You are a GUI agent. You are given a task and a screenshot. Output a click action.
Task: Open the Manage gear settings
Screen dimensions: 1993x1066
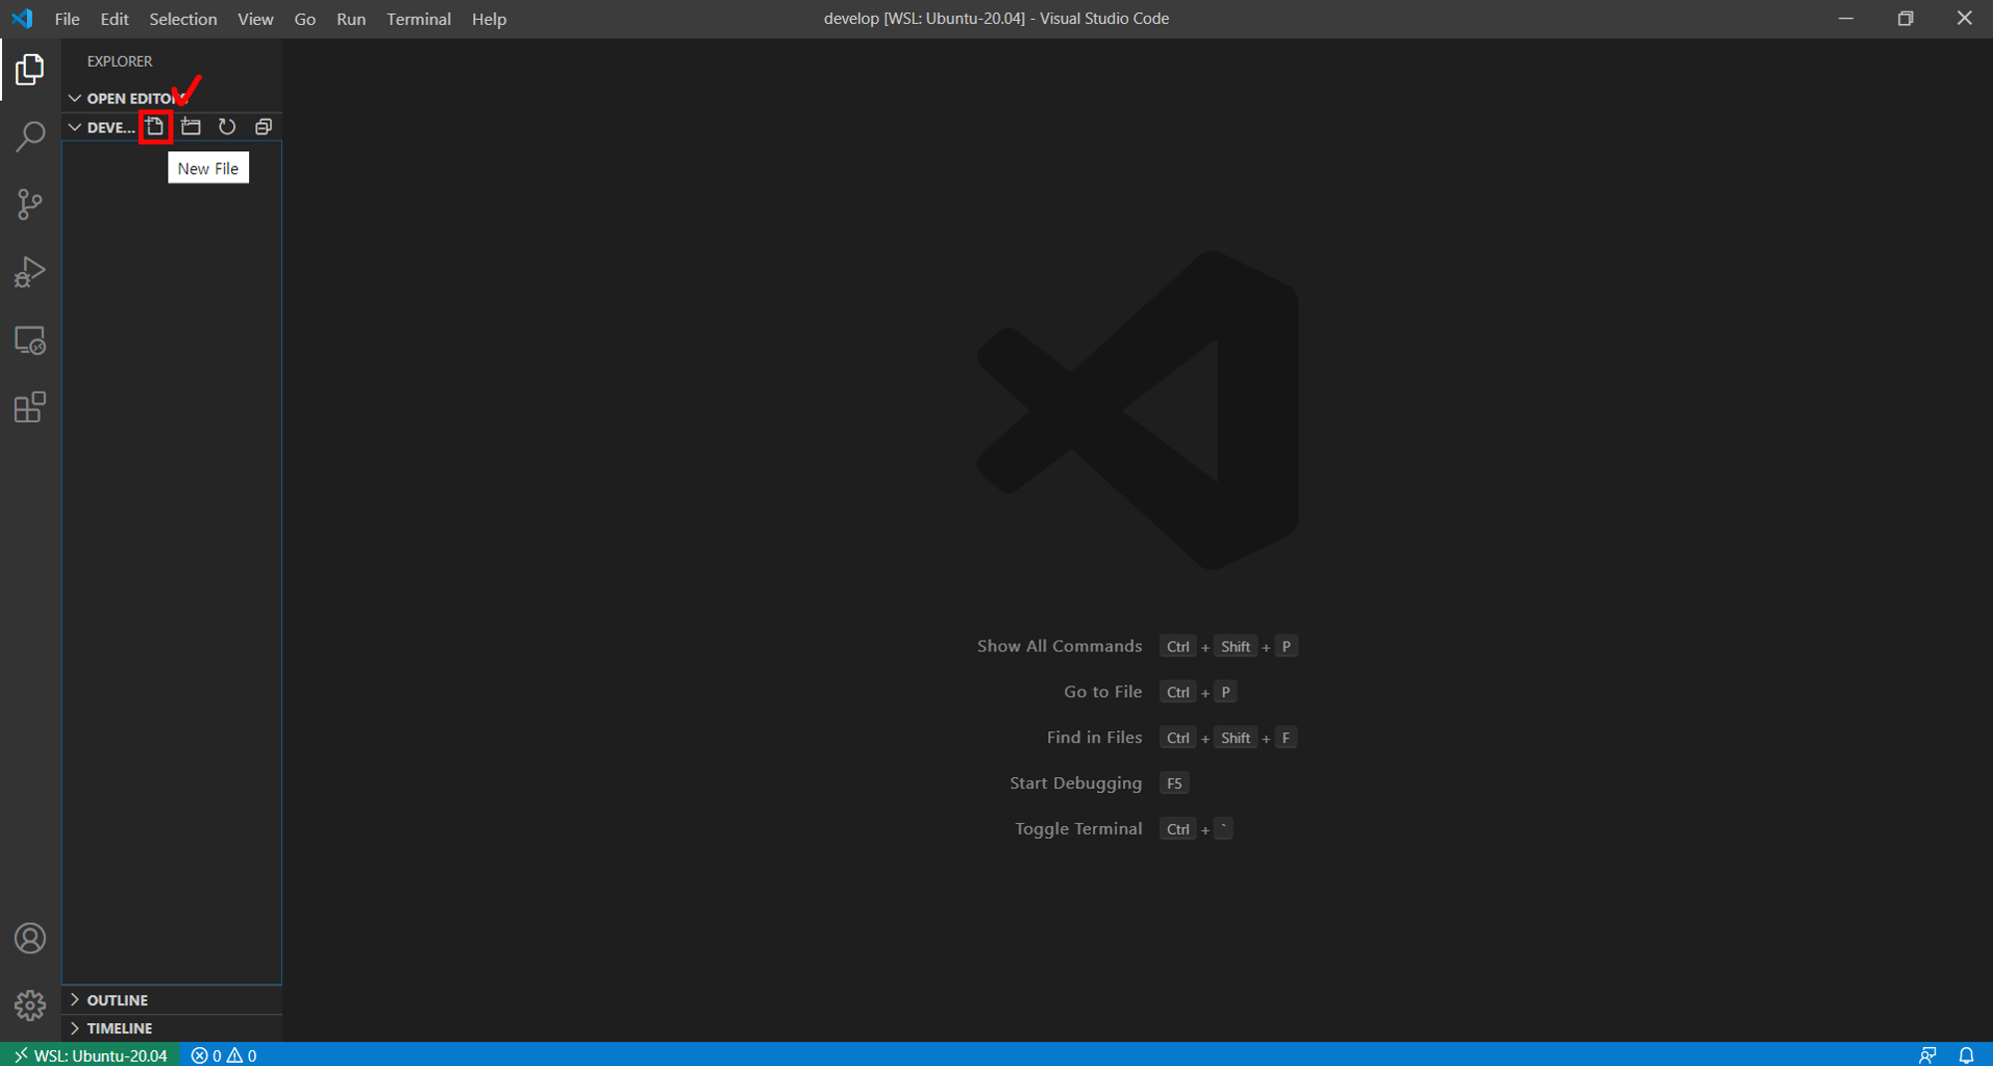(30, 1005)
